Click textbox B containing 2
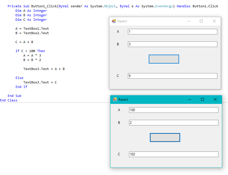This screenshot has width=228, height=175. (x=174, y=123)
